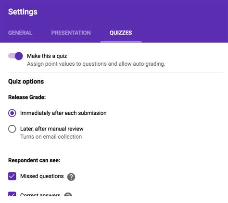The width and height of the screenshot is (228, 203).
Task: Click the Release Grade heading
Action: coord(27,97)
